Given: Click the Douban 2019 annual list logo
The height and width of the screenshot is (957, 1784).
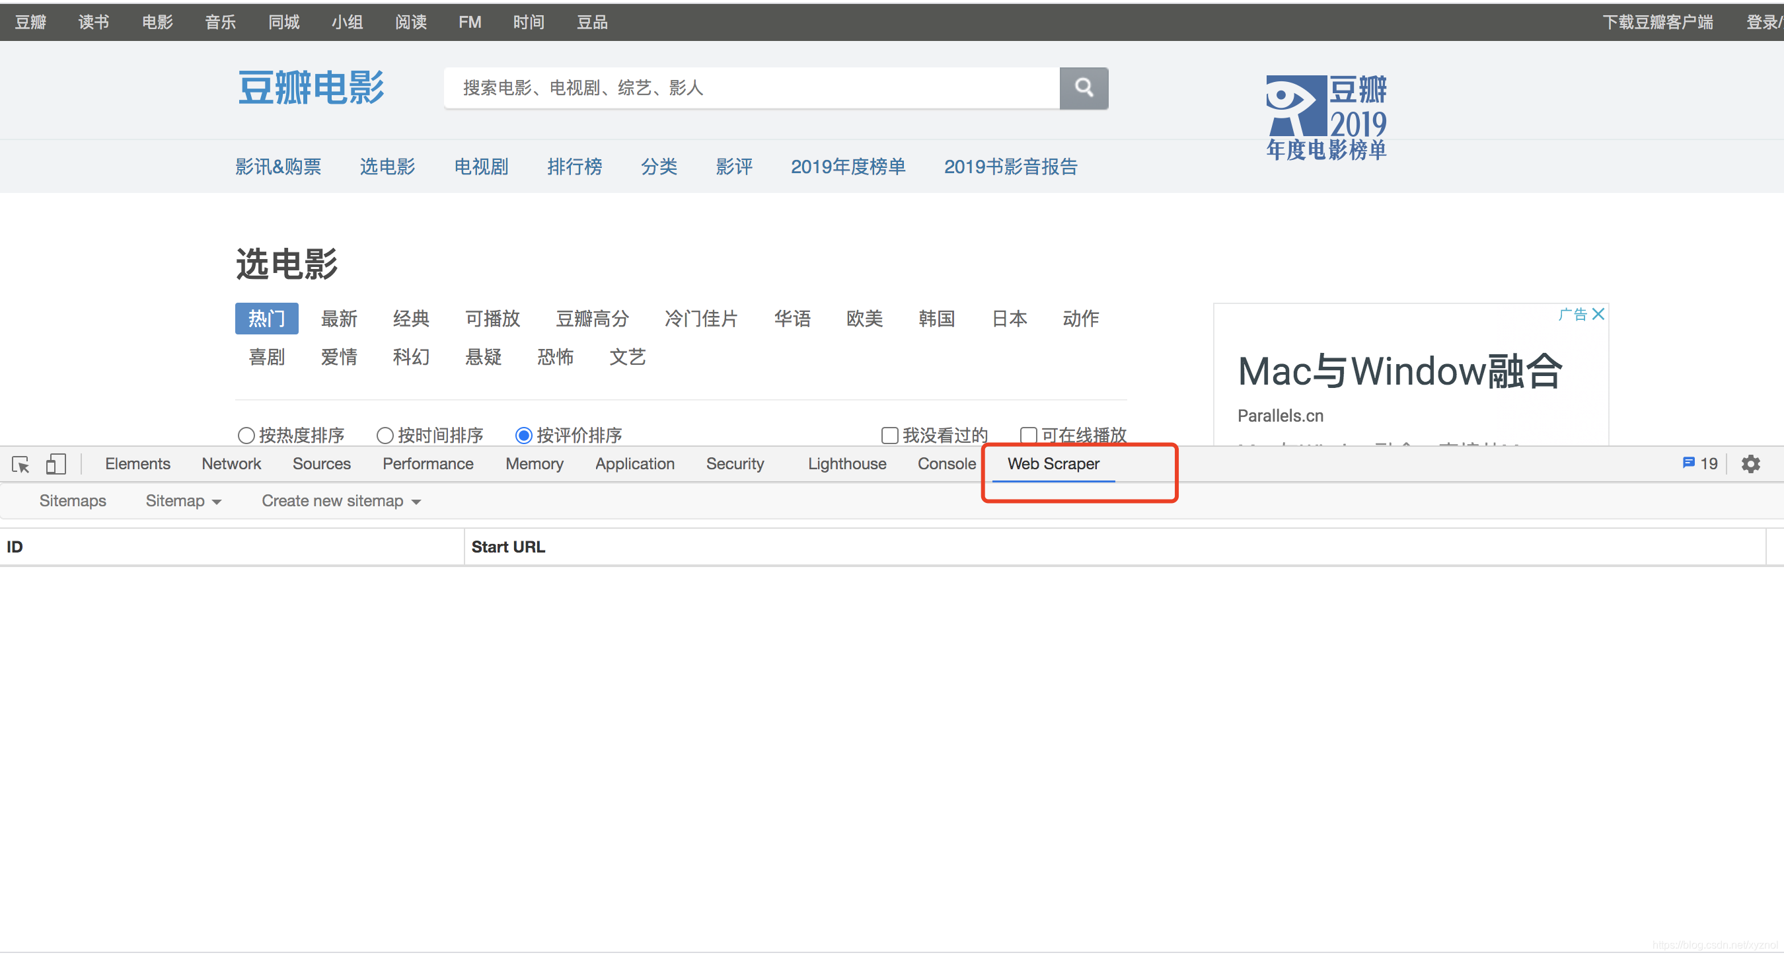Looking at the screenshot, I should point(1325,118).
